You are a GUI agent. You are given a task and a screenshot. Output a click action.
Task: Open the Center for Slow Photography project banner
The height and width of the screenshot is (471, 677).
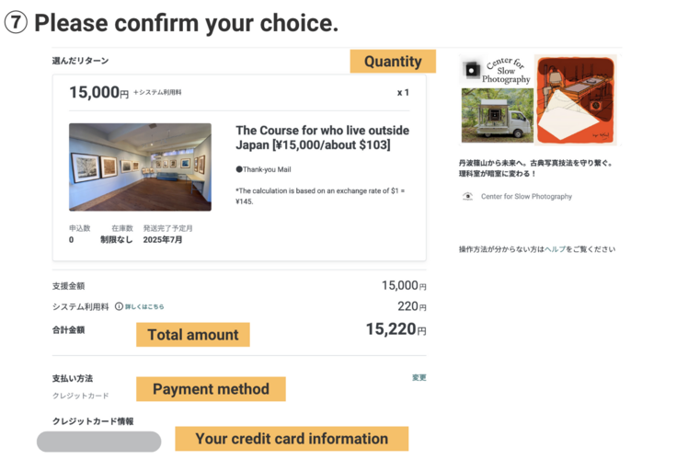coord(539,99)
